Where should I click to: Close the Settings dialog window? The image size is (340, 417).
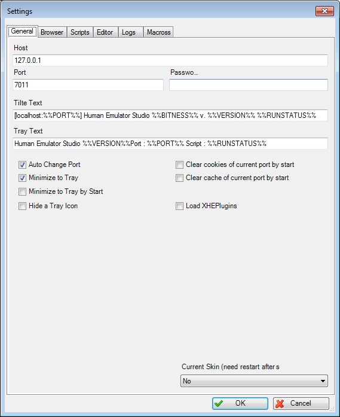point(324,11)
